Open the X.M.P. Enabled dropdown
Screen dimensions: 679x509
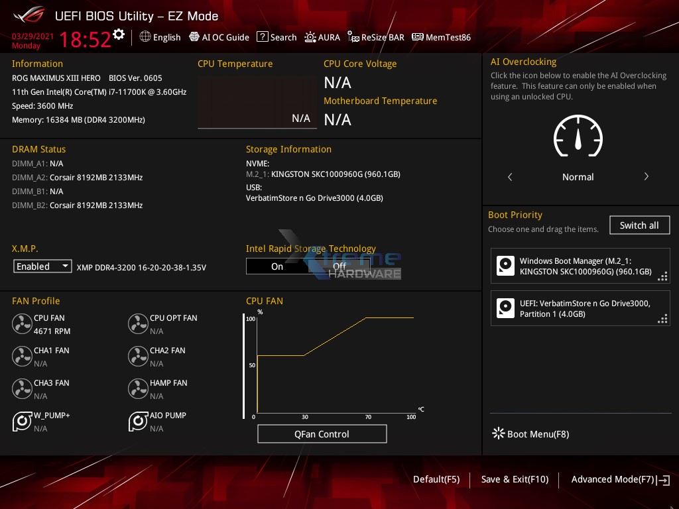pyautogui.click(x=42, y=266)
